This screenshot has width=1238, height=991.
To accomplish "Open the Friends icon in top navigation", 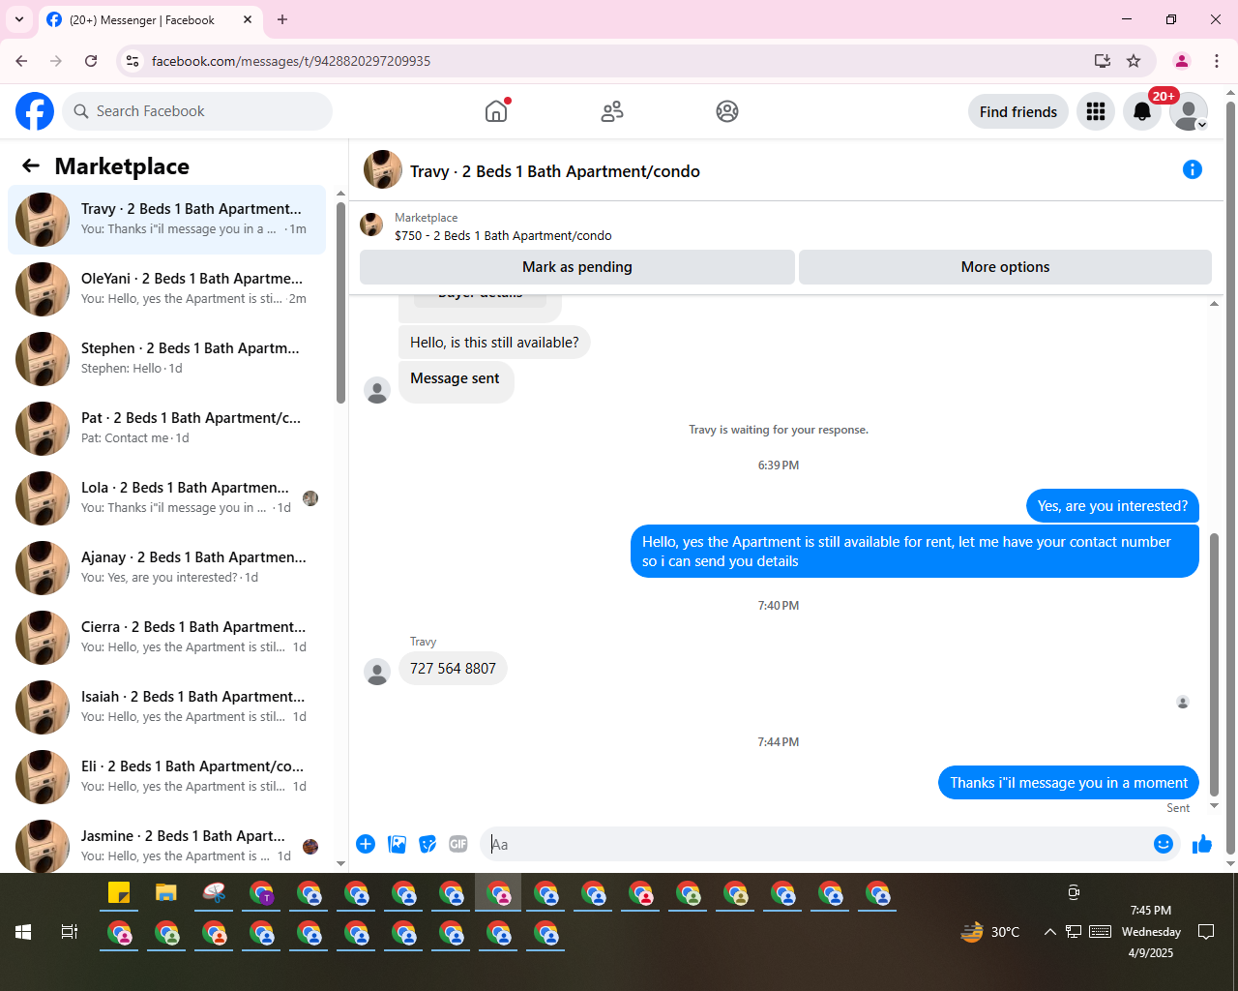I will coord(612,111).
